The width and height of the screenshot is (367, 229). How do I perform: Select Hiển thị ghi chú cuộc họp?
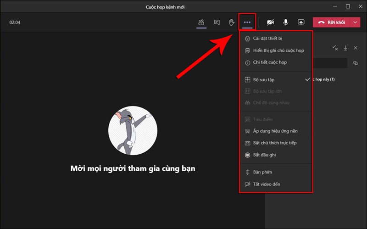pos(276,50)
